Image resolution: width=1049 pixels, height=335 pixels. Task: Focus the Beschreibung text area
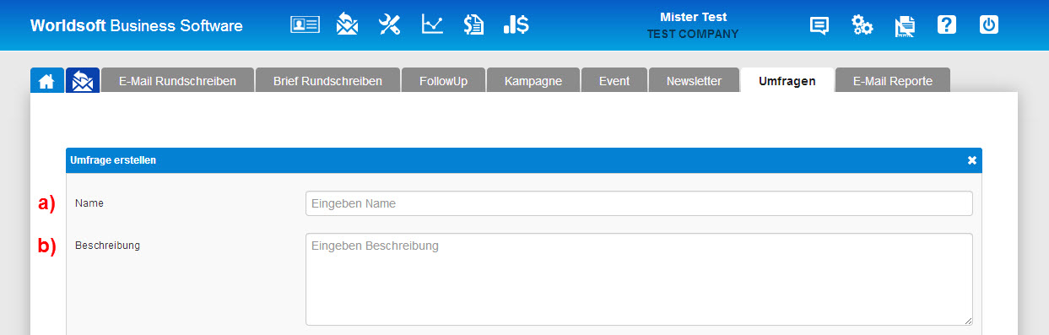pyautogui.click(x=639, y=279)
